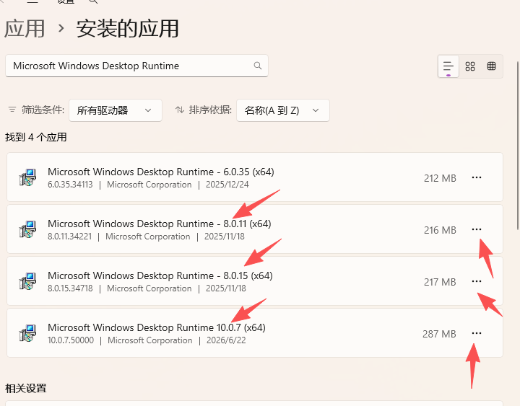
Task: Focus the Microsoft Windows Desktop Runtime search field
Action: (136, 66)
